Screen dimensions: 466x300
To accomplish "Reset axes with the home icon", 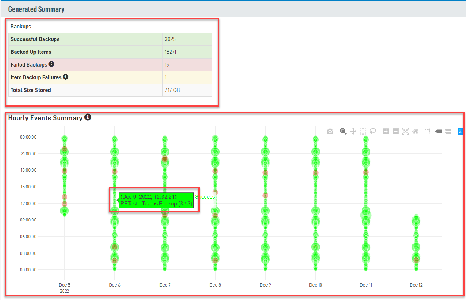I will tap(415, 131).
